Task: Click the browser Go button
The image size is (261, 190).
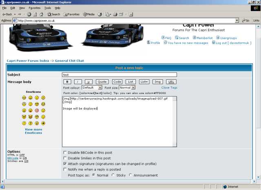Action: pos(246,20)
